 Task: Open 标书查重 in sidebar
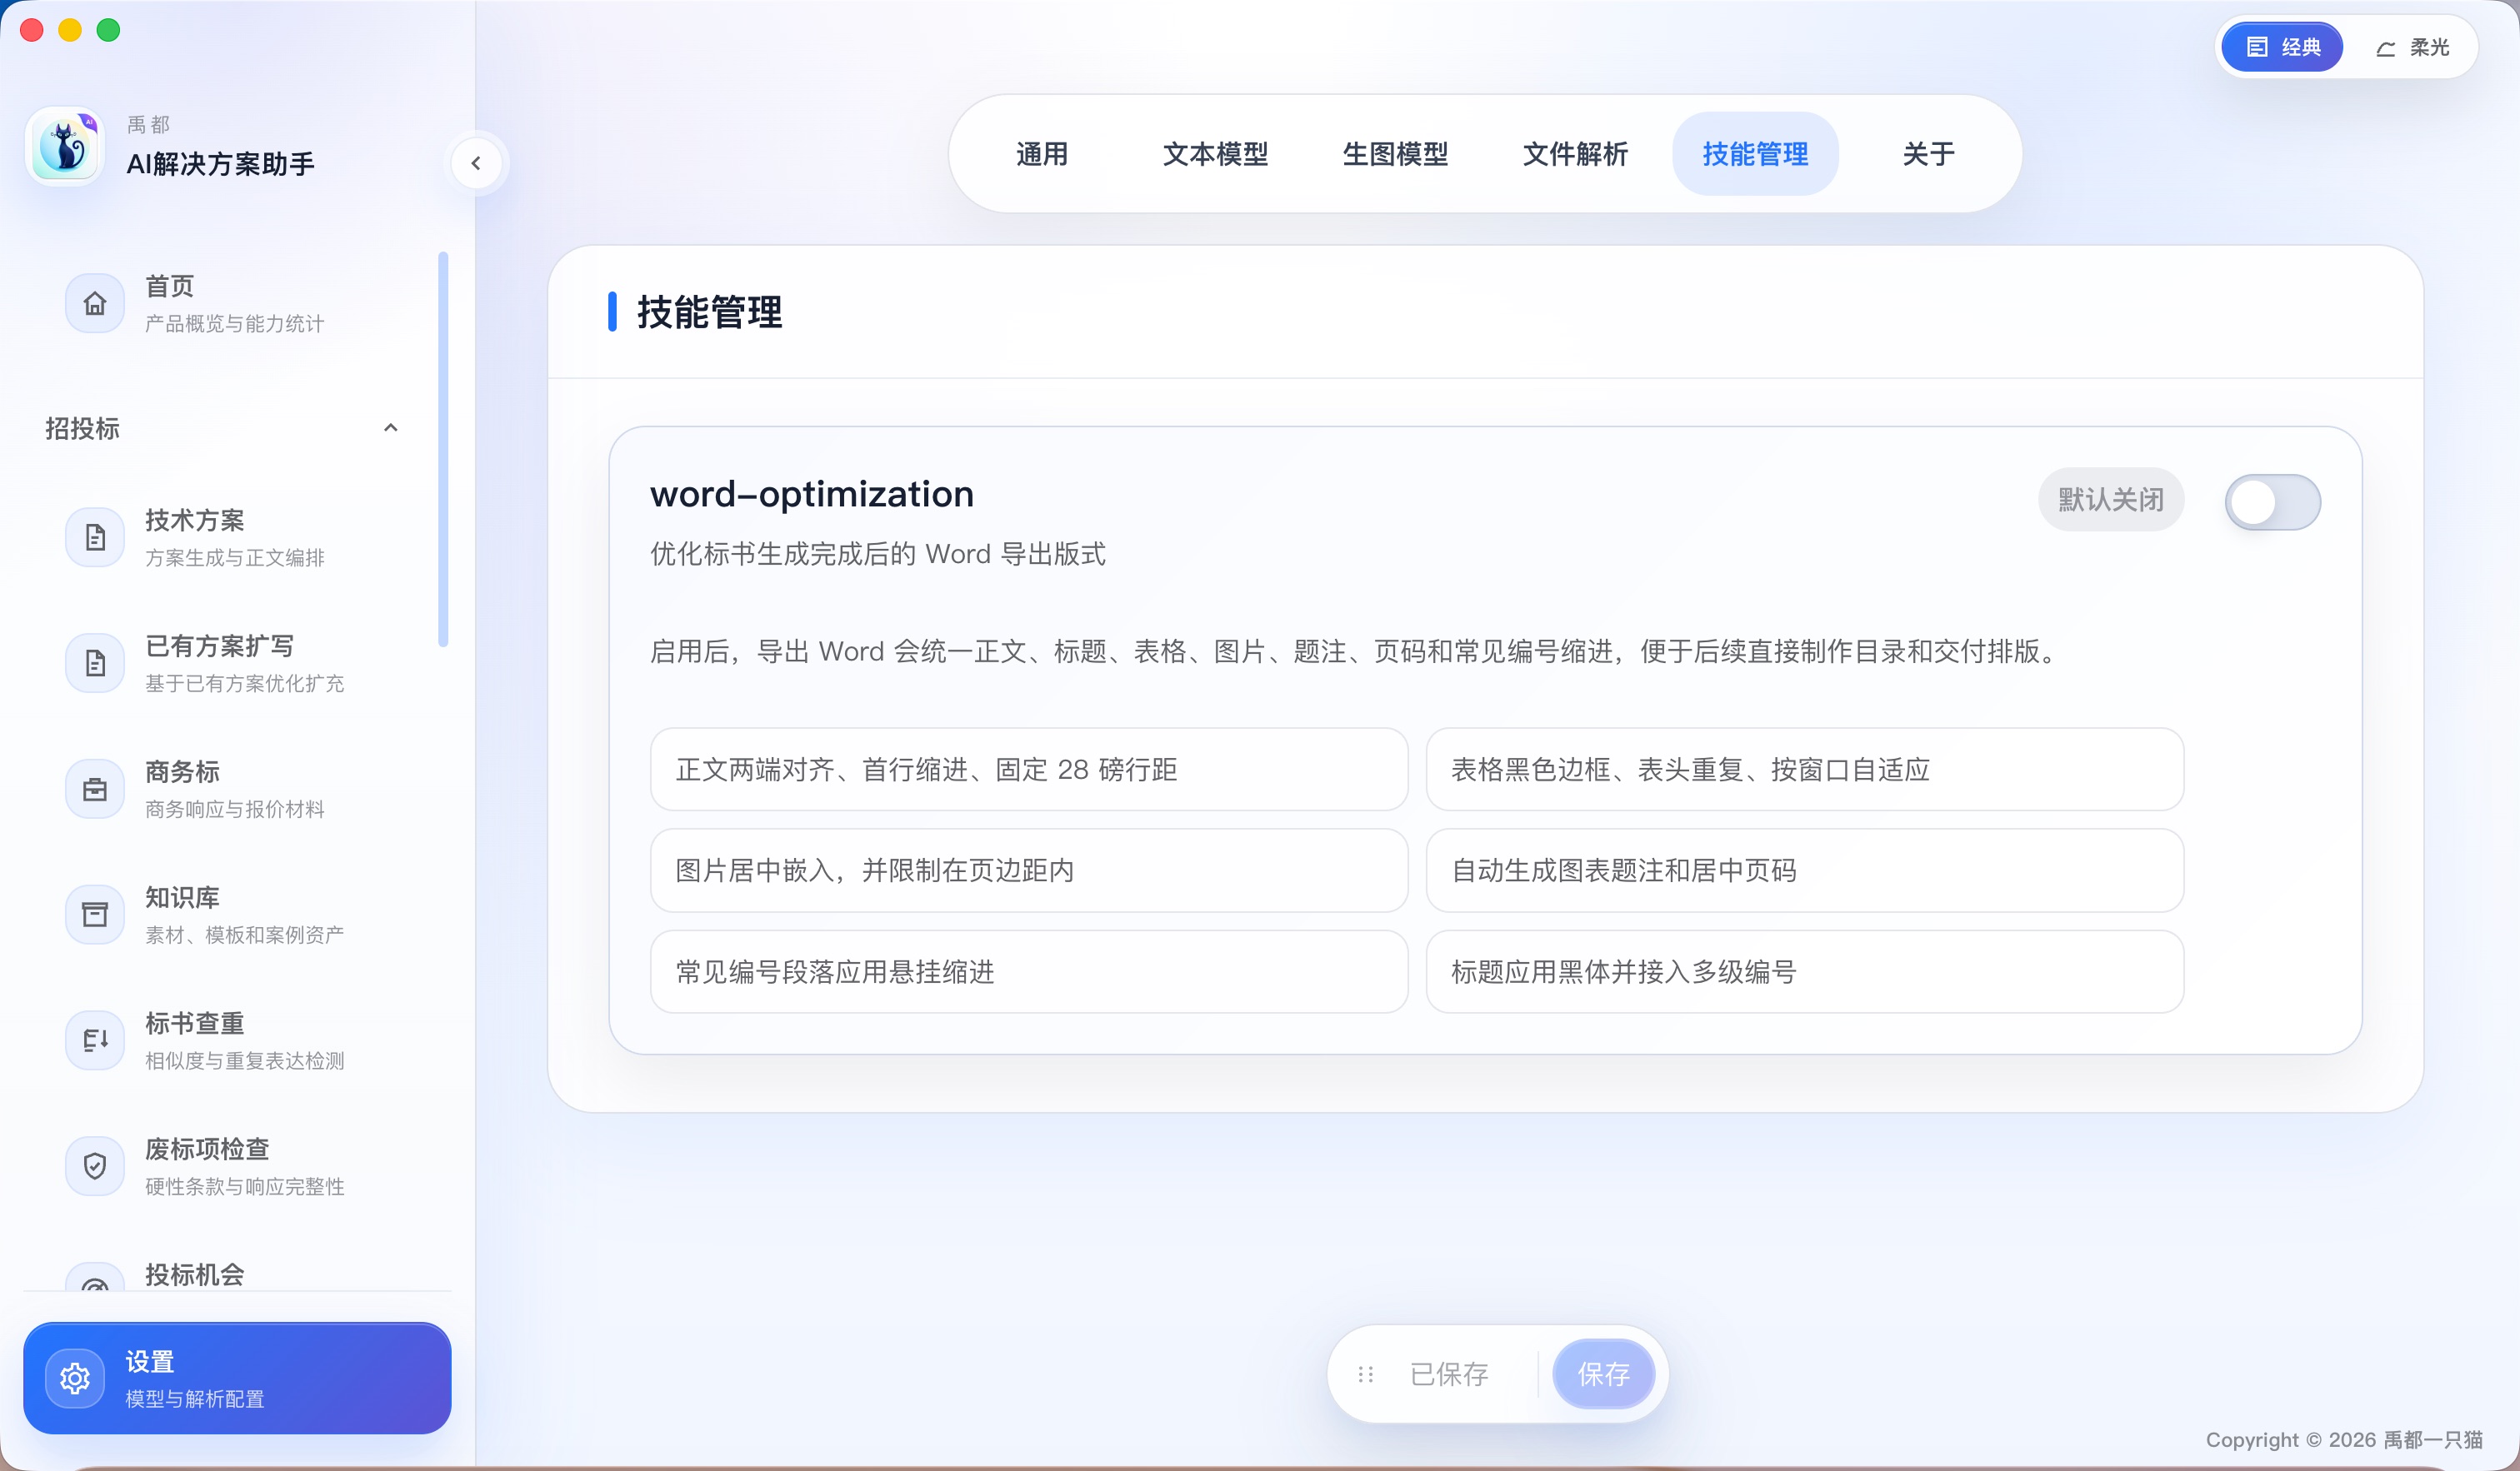(237, 1040)
